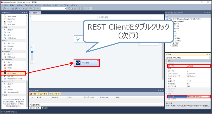The image size is (212, 114).
Task: Select the MQTT connector in toolbox
Action: tap(10, 65)
